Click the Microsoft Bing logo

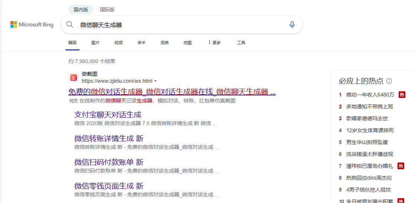32,25
